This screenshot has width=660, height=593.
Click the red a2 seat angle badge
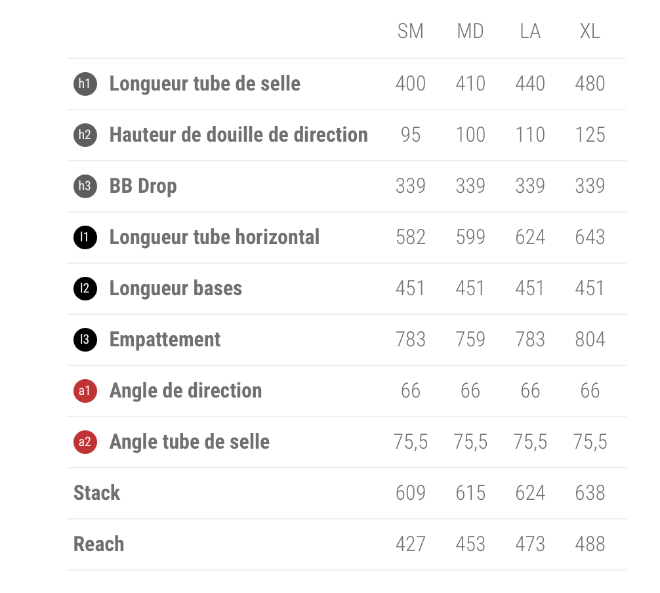coord(85,442)
